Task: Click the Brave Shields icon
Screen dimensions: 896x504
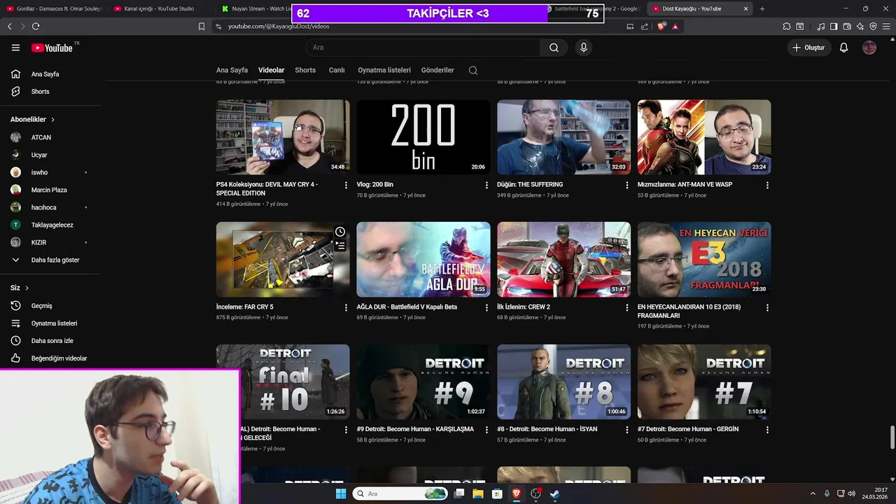Action: point(661,26)
